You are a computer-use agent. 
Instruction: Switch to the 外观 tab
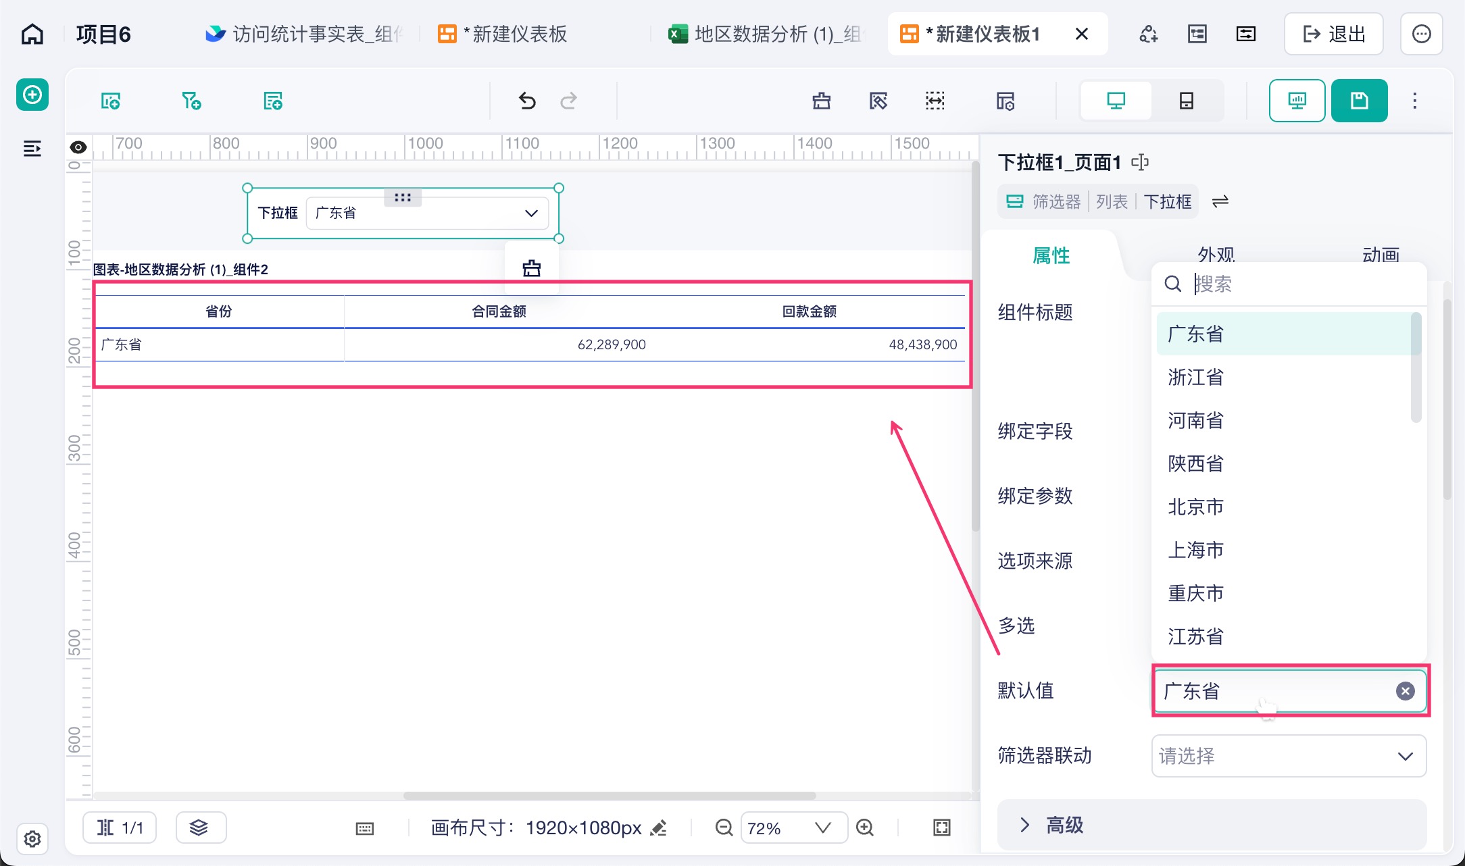[1216, 254]
